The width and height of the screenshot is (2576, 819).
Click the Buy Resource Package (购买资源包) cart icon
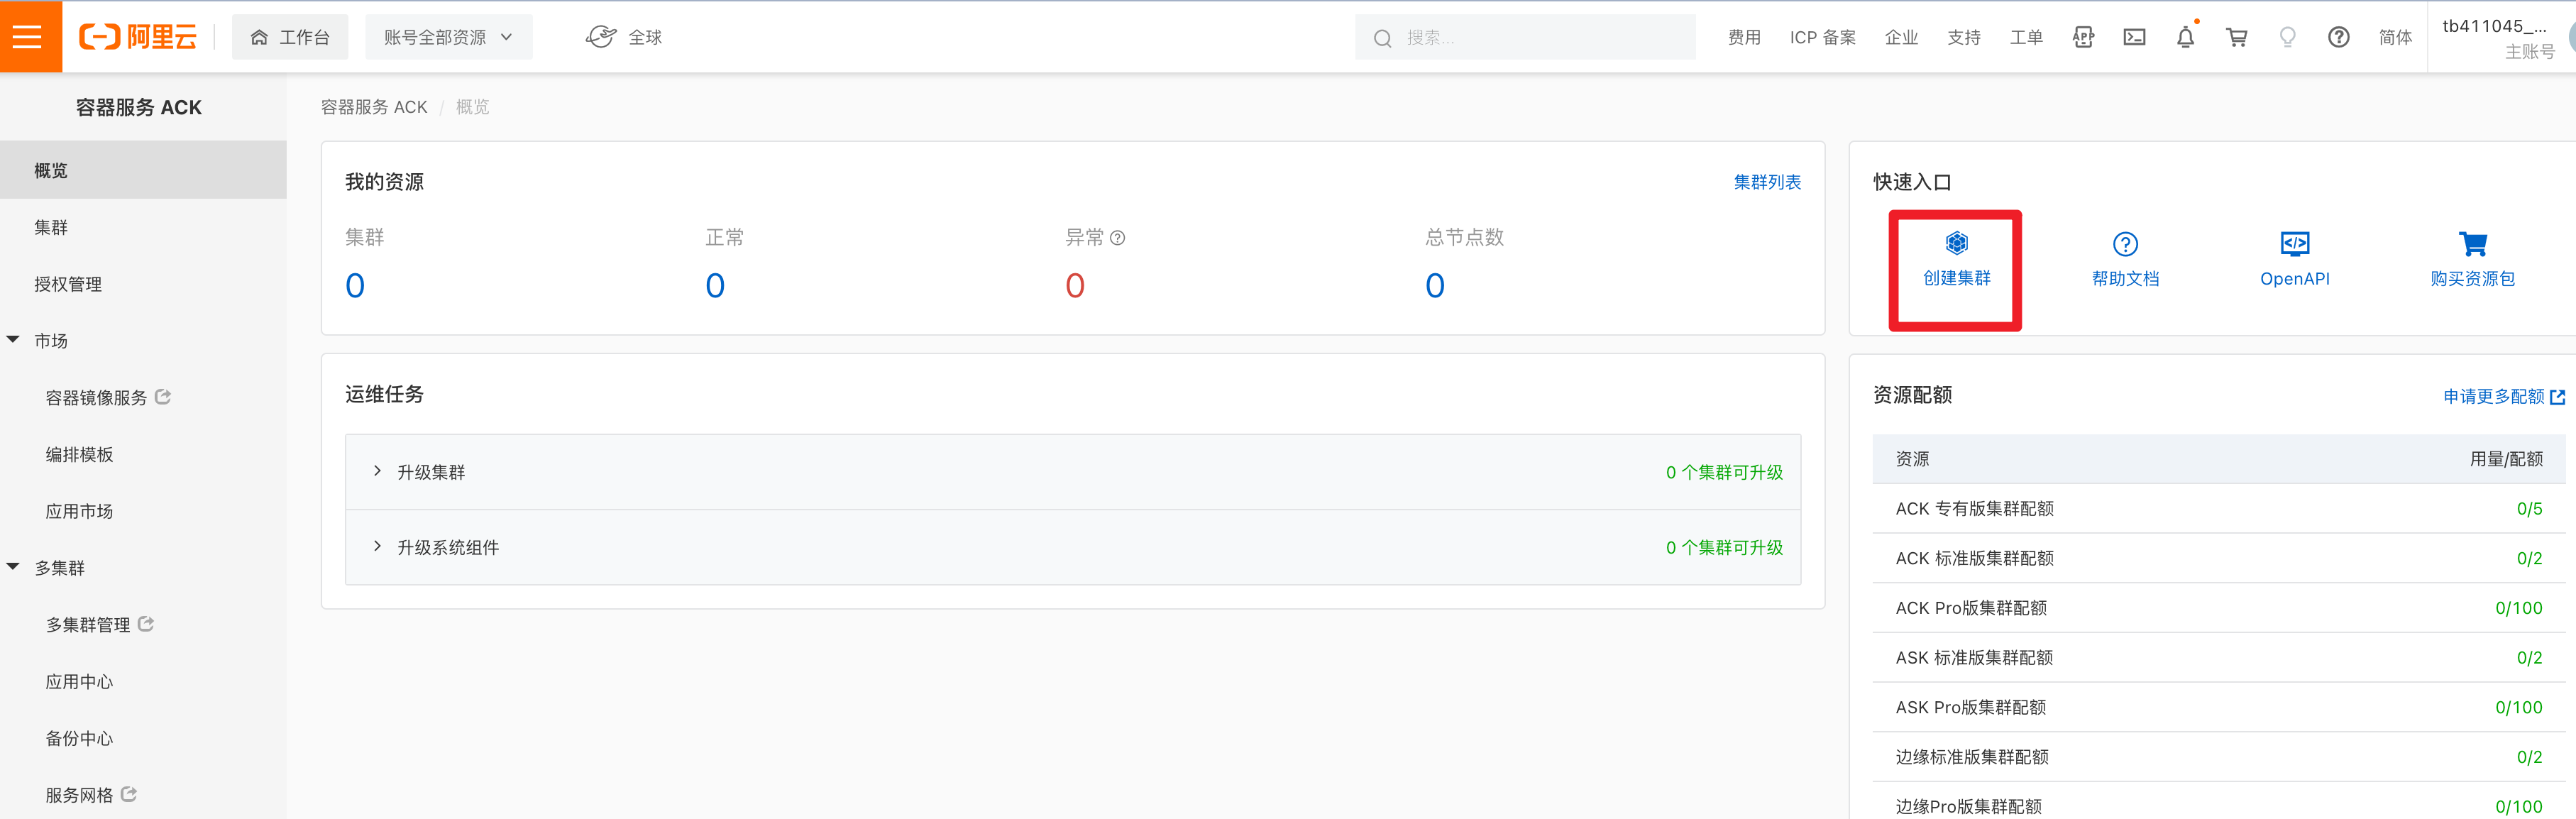[x=2472, y=245]
